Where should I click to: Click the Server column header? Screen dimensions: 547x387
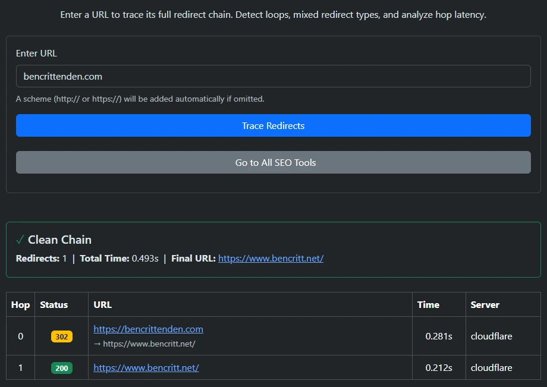tap(484, 304)
